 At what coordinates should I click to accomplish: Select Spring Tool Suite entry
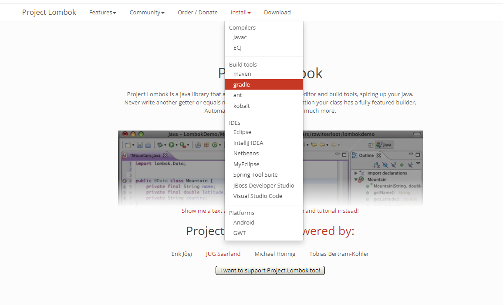[x=263, y=174]
